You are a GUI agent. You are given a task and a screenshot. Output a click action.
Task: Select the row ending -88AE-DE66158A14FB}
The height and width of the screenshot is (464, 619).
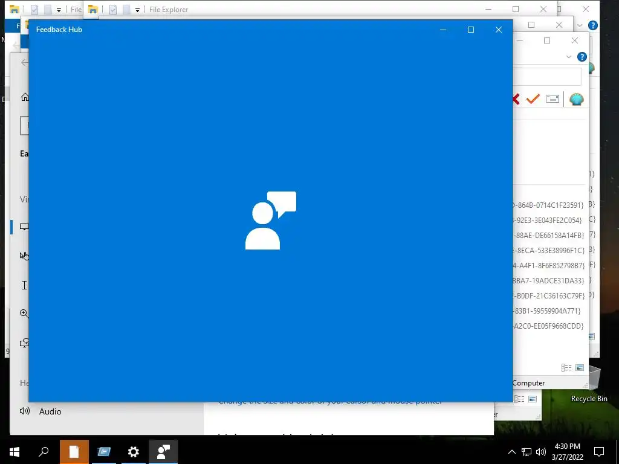(549, 236)
